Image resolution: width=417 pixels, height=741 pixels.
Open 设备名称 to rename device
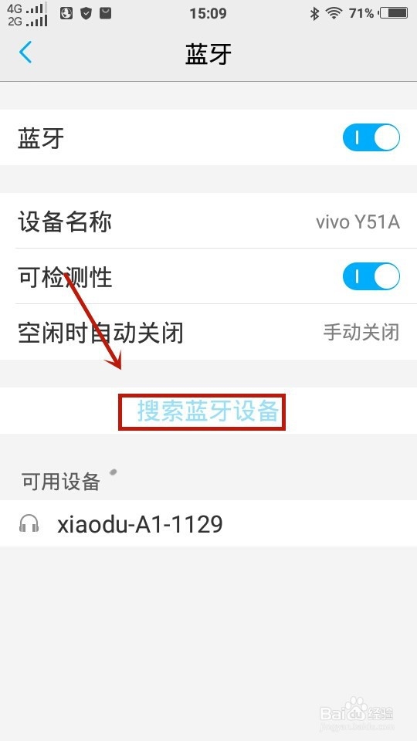(x=208, y=222)
